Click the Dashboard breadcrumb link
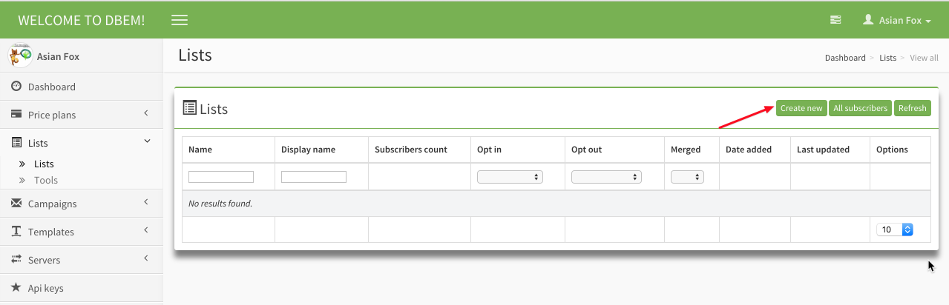 pos(845,58)
